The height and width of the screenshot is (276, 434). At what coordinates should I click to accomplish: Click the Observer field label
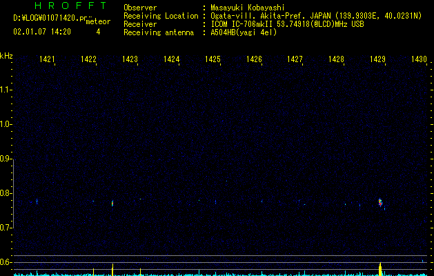click(140, 8)
